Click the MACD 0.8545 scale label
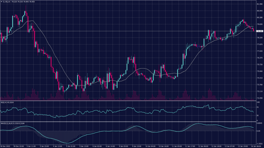The height and width of the screenshot is (148, 264). 259,123
